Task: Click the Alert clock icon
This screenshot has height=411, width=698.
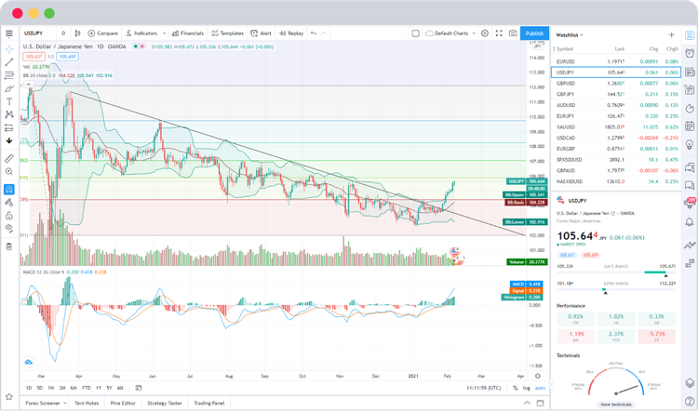Action: pyautogui.click(x=261, y=33)
